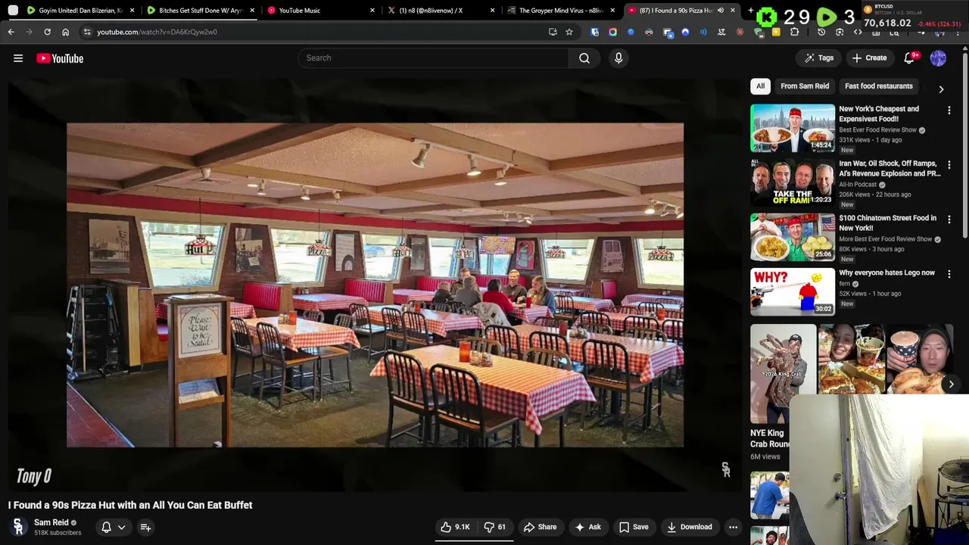The height and width of the screenshot is (545, 969).
Task: View site information icon in address bar
Action: (87, 32)
